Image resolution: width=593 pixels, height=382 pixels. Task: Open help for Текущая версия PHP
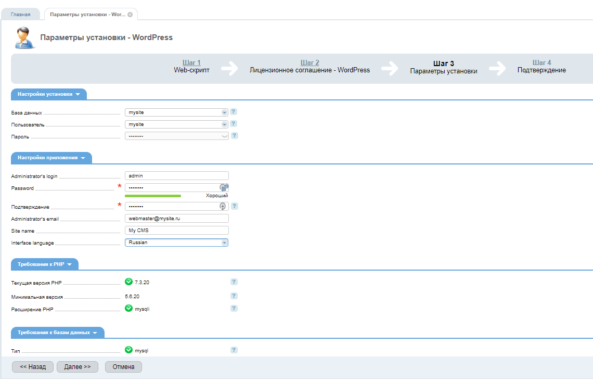click(234, 282)
